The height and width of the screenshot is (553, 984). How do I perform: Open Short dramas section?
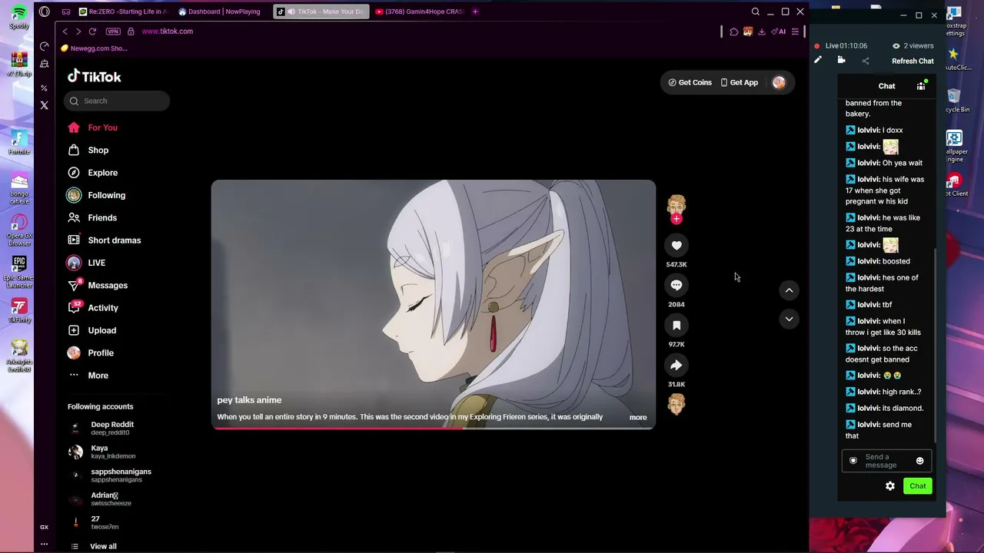click(114, 240)
